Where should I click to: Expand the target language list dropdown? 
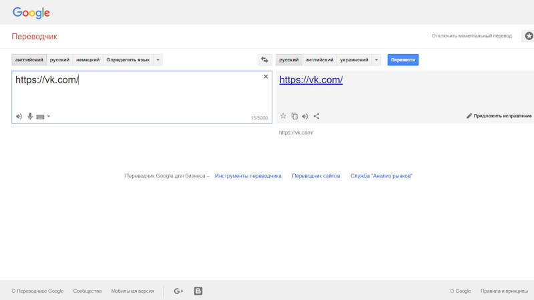[x=376, y=60]
